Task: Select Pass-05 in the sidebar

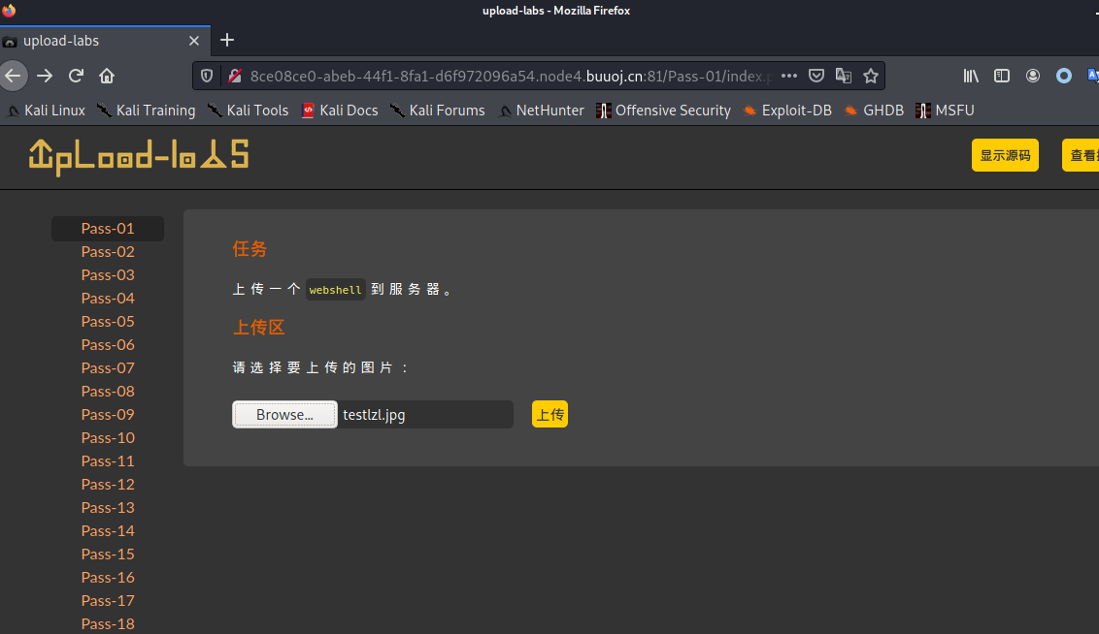Action: click(x=107, y=321)
